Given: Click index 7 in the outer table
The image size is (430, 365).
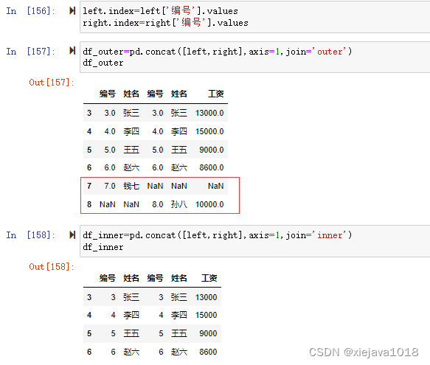Looking at the screenshot, I should point(89,186).
